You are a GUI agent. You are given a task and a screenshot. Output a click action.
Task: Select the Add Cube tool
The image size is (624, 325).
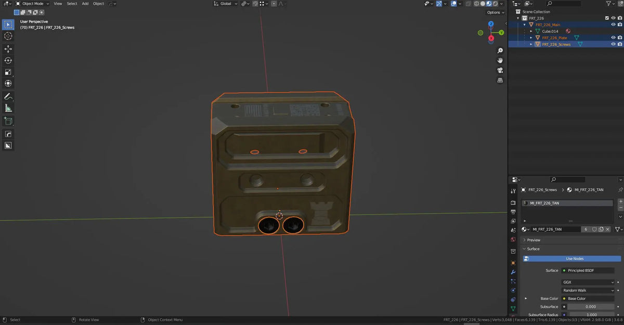point(8,121)
